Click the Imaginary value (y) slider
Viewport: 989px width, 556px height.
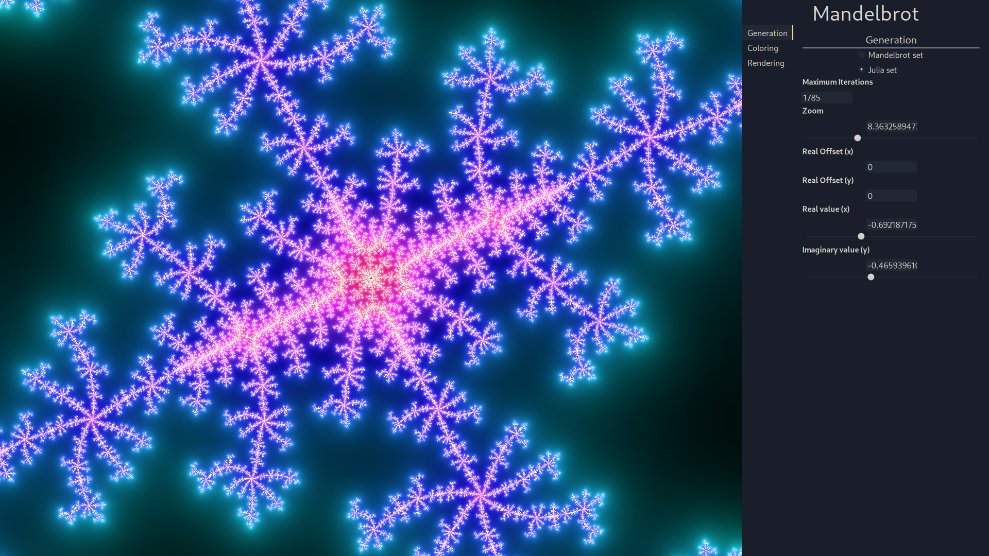click(x=872, y=276)
